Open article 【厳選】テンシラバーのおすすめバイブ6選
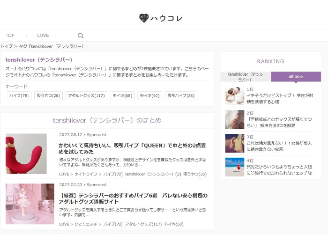This screenshot has height=234, width=328. (133, 199)
